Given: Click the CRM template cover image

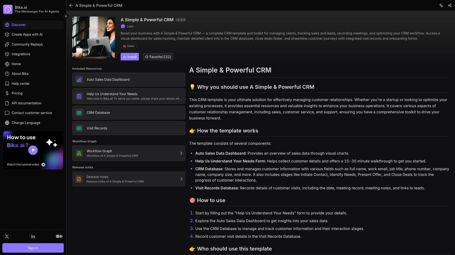Looking at the screenshot, I should tap(93, 37).
